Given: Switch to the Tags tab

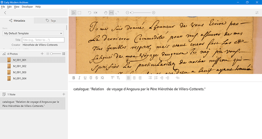Looking at the screenshot, I should tap(51, 21).
